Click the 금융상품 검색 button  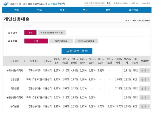click(x=77, y=51)
